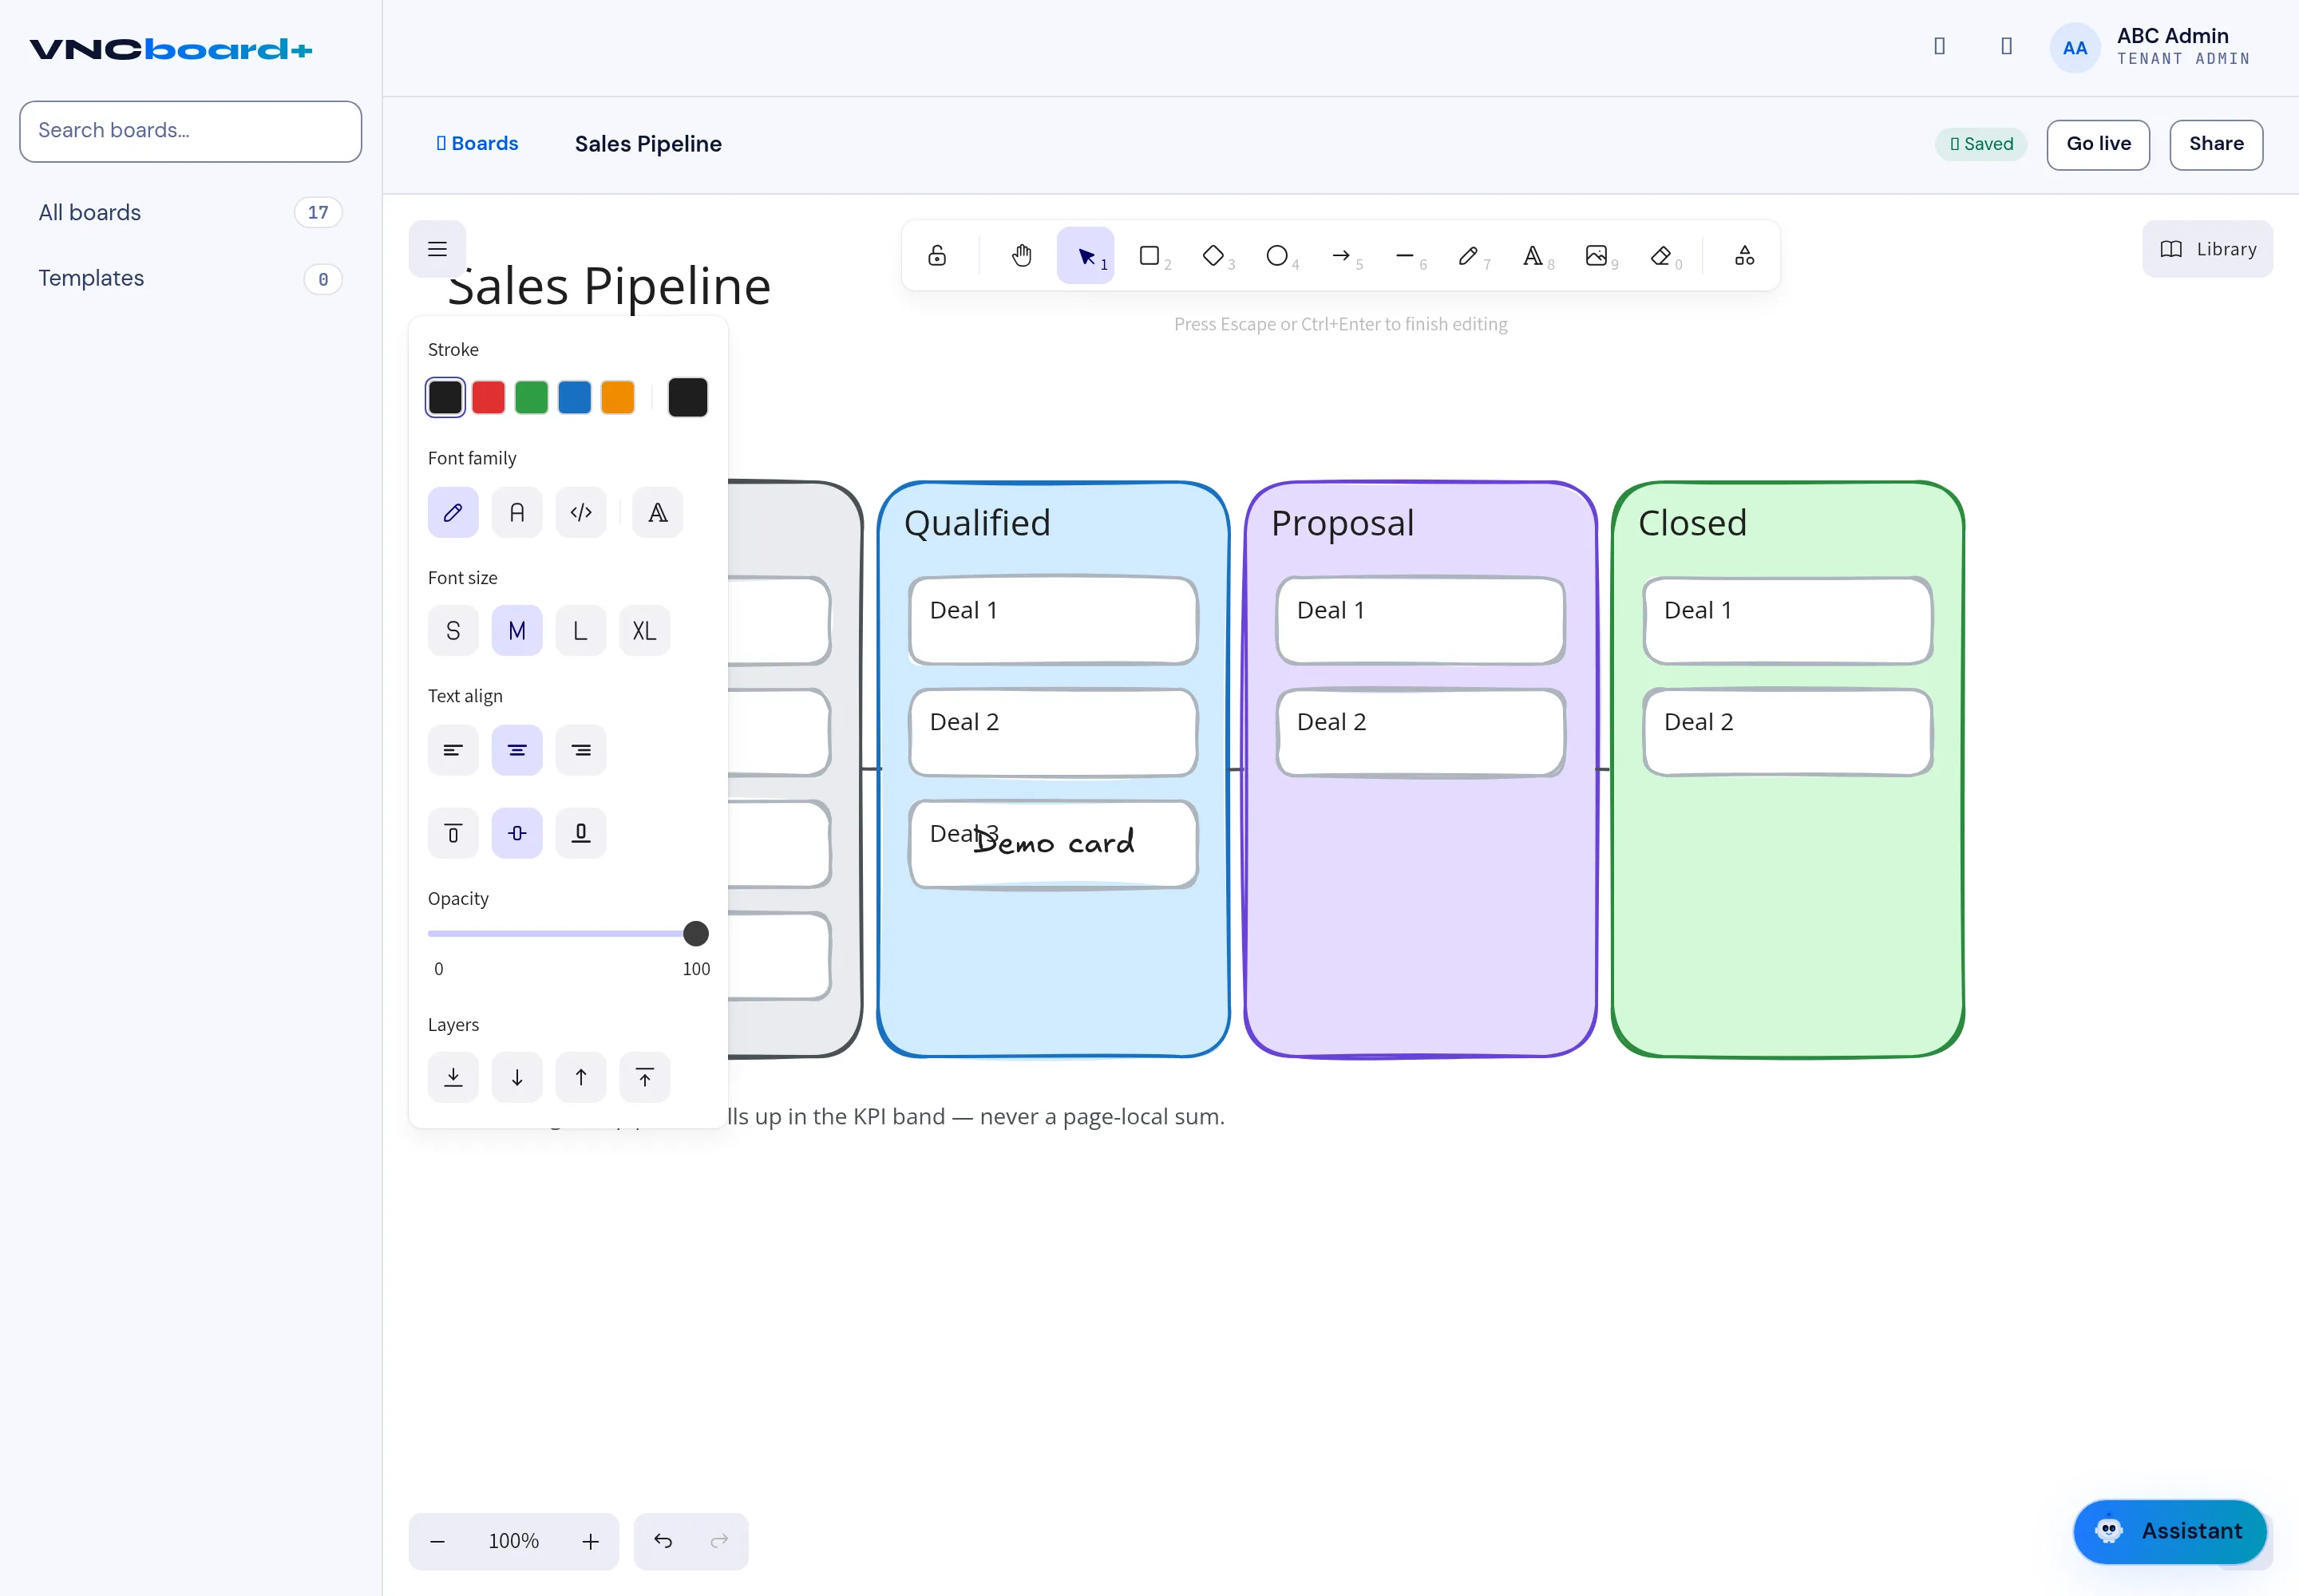Pick the green stroke color
2299x1596 pixels.
[531, 397]
